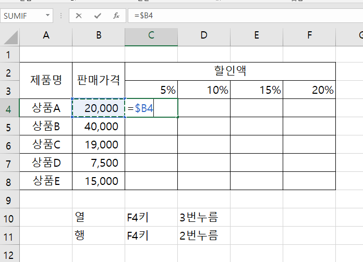The width and height of the screenshot is (363, 262).
Task: Click the active cell showing =$B4
Action: 151,108
